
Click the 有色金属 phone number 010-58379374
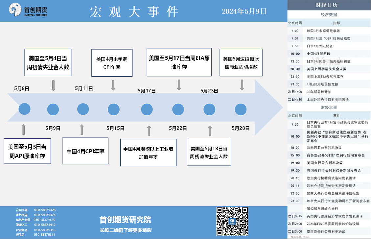tap(45, 215)
